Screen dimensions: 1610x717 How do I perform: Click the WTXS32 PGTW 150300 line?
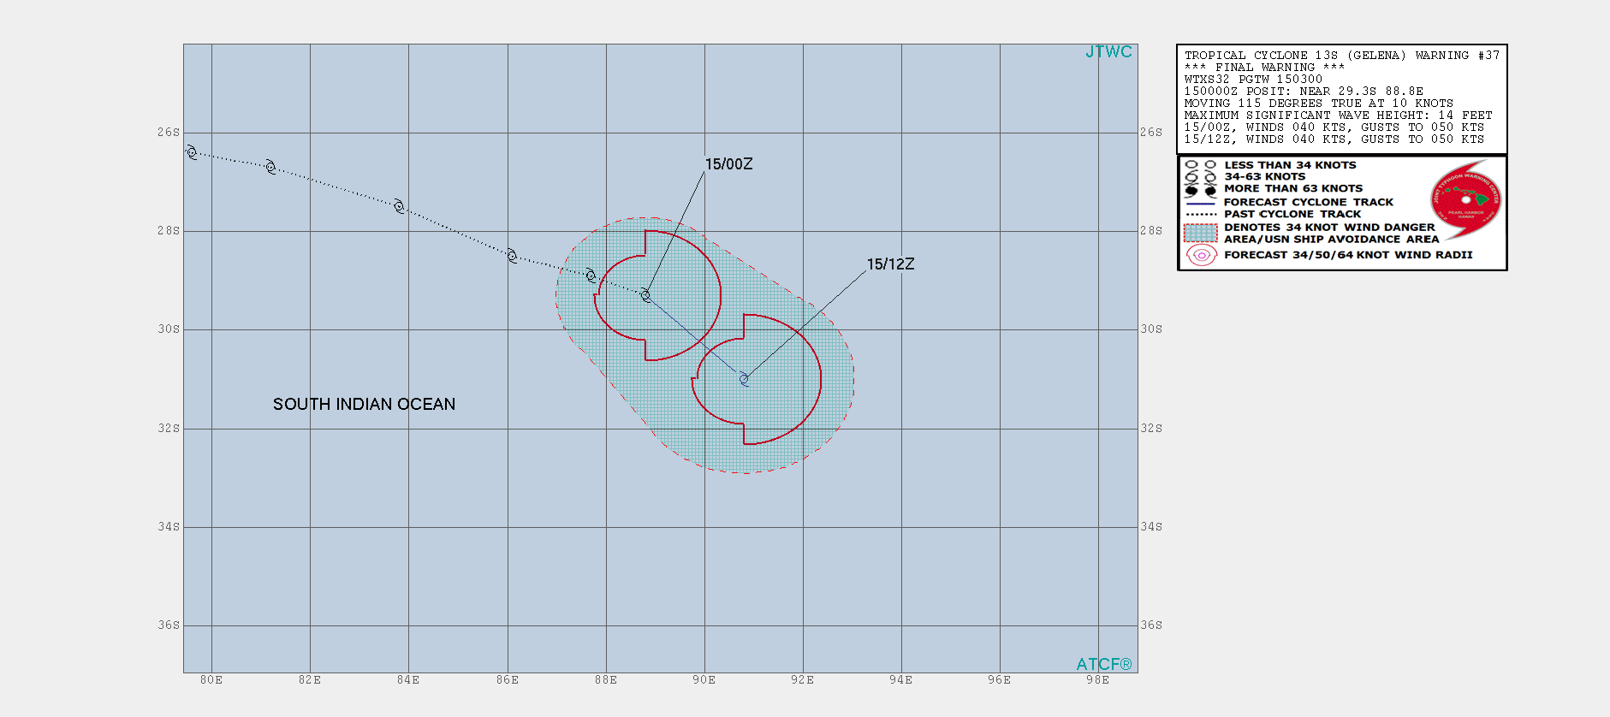point(1253,80)
